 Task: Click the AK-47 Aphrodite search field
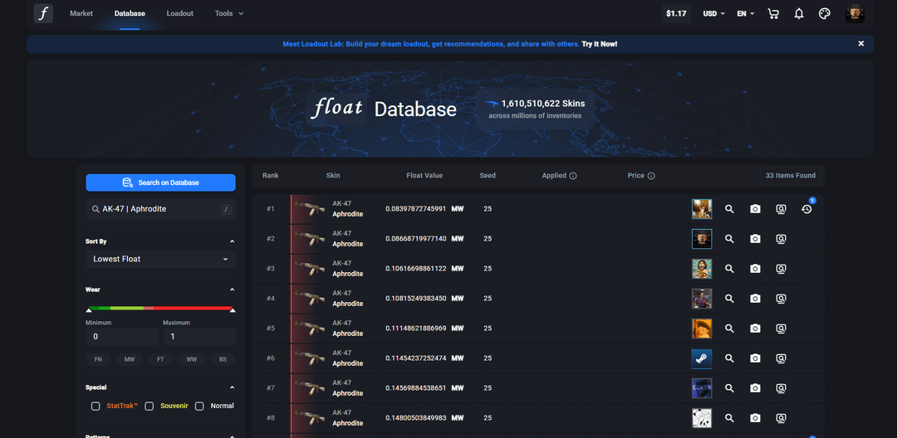(x=154, y=209)
